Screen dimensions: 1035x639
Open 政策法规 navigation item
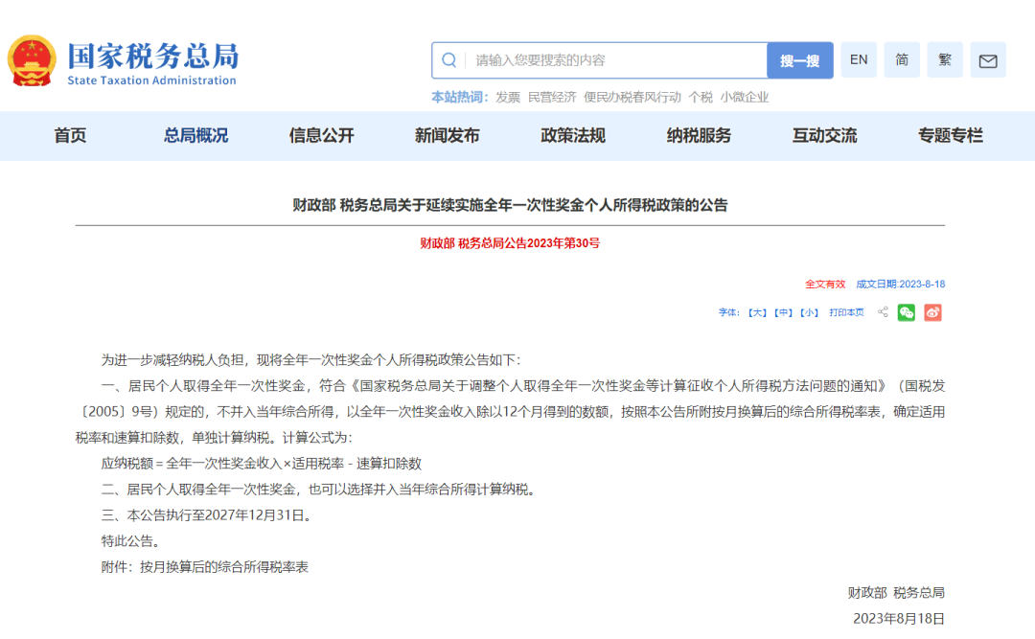click(x=573, y=135)
